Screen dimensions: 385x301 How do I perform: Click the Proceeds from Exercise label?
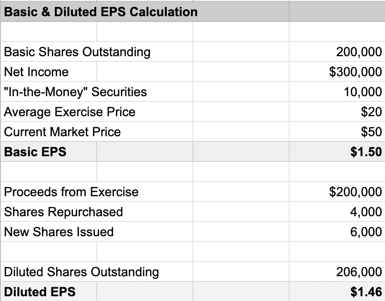(71, 192)
